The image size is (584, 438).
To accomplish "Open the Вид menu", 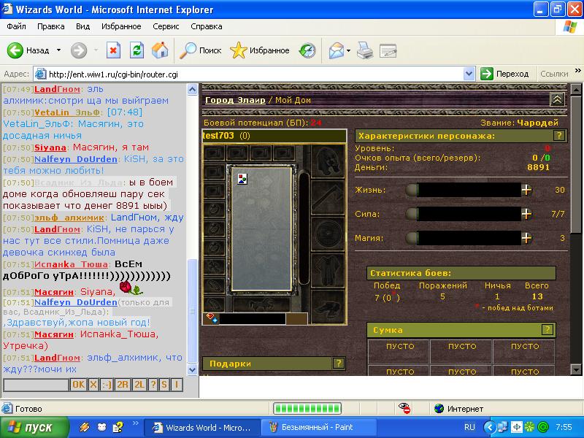I will [82, 26].
